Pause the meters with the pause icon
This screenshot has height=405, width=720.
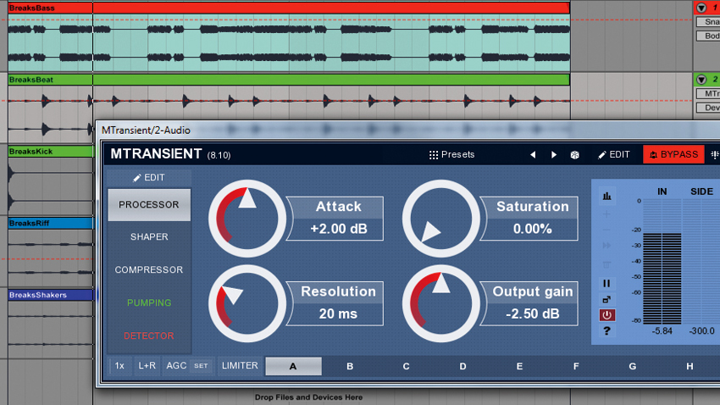[x=606, y=283]
